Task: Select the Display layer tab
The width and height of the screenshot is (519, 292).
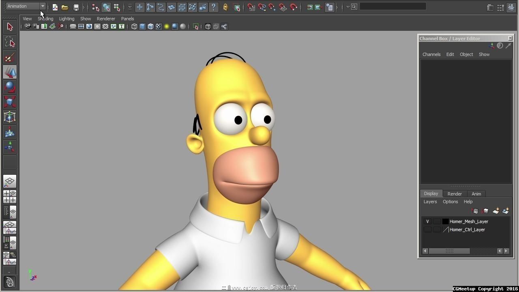Action: click(x=431, y=193)
